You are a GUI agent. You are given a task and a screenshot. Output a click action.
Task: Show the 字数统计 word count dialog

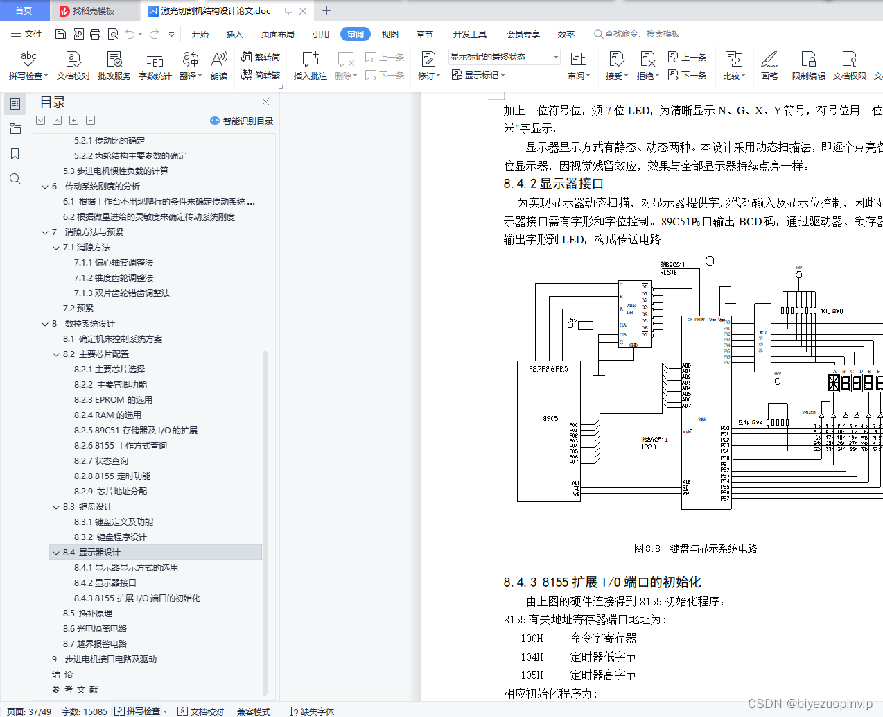click(155, 66)
